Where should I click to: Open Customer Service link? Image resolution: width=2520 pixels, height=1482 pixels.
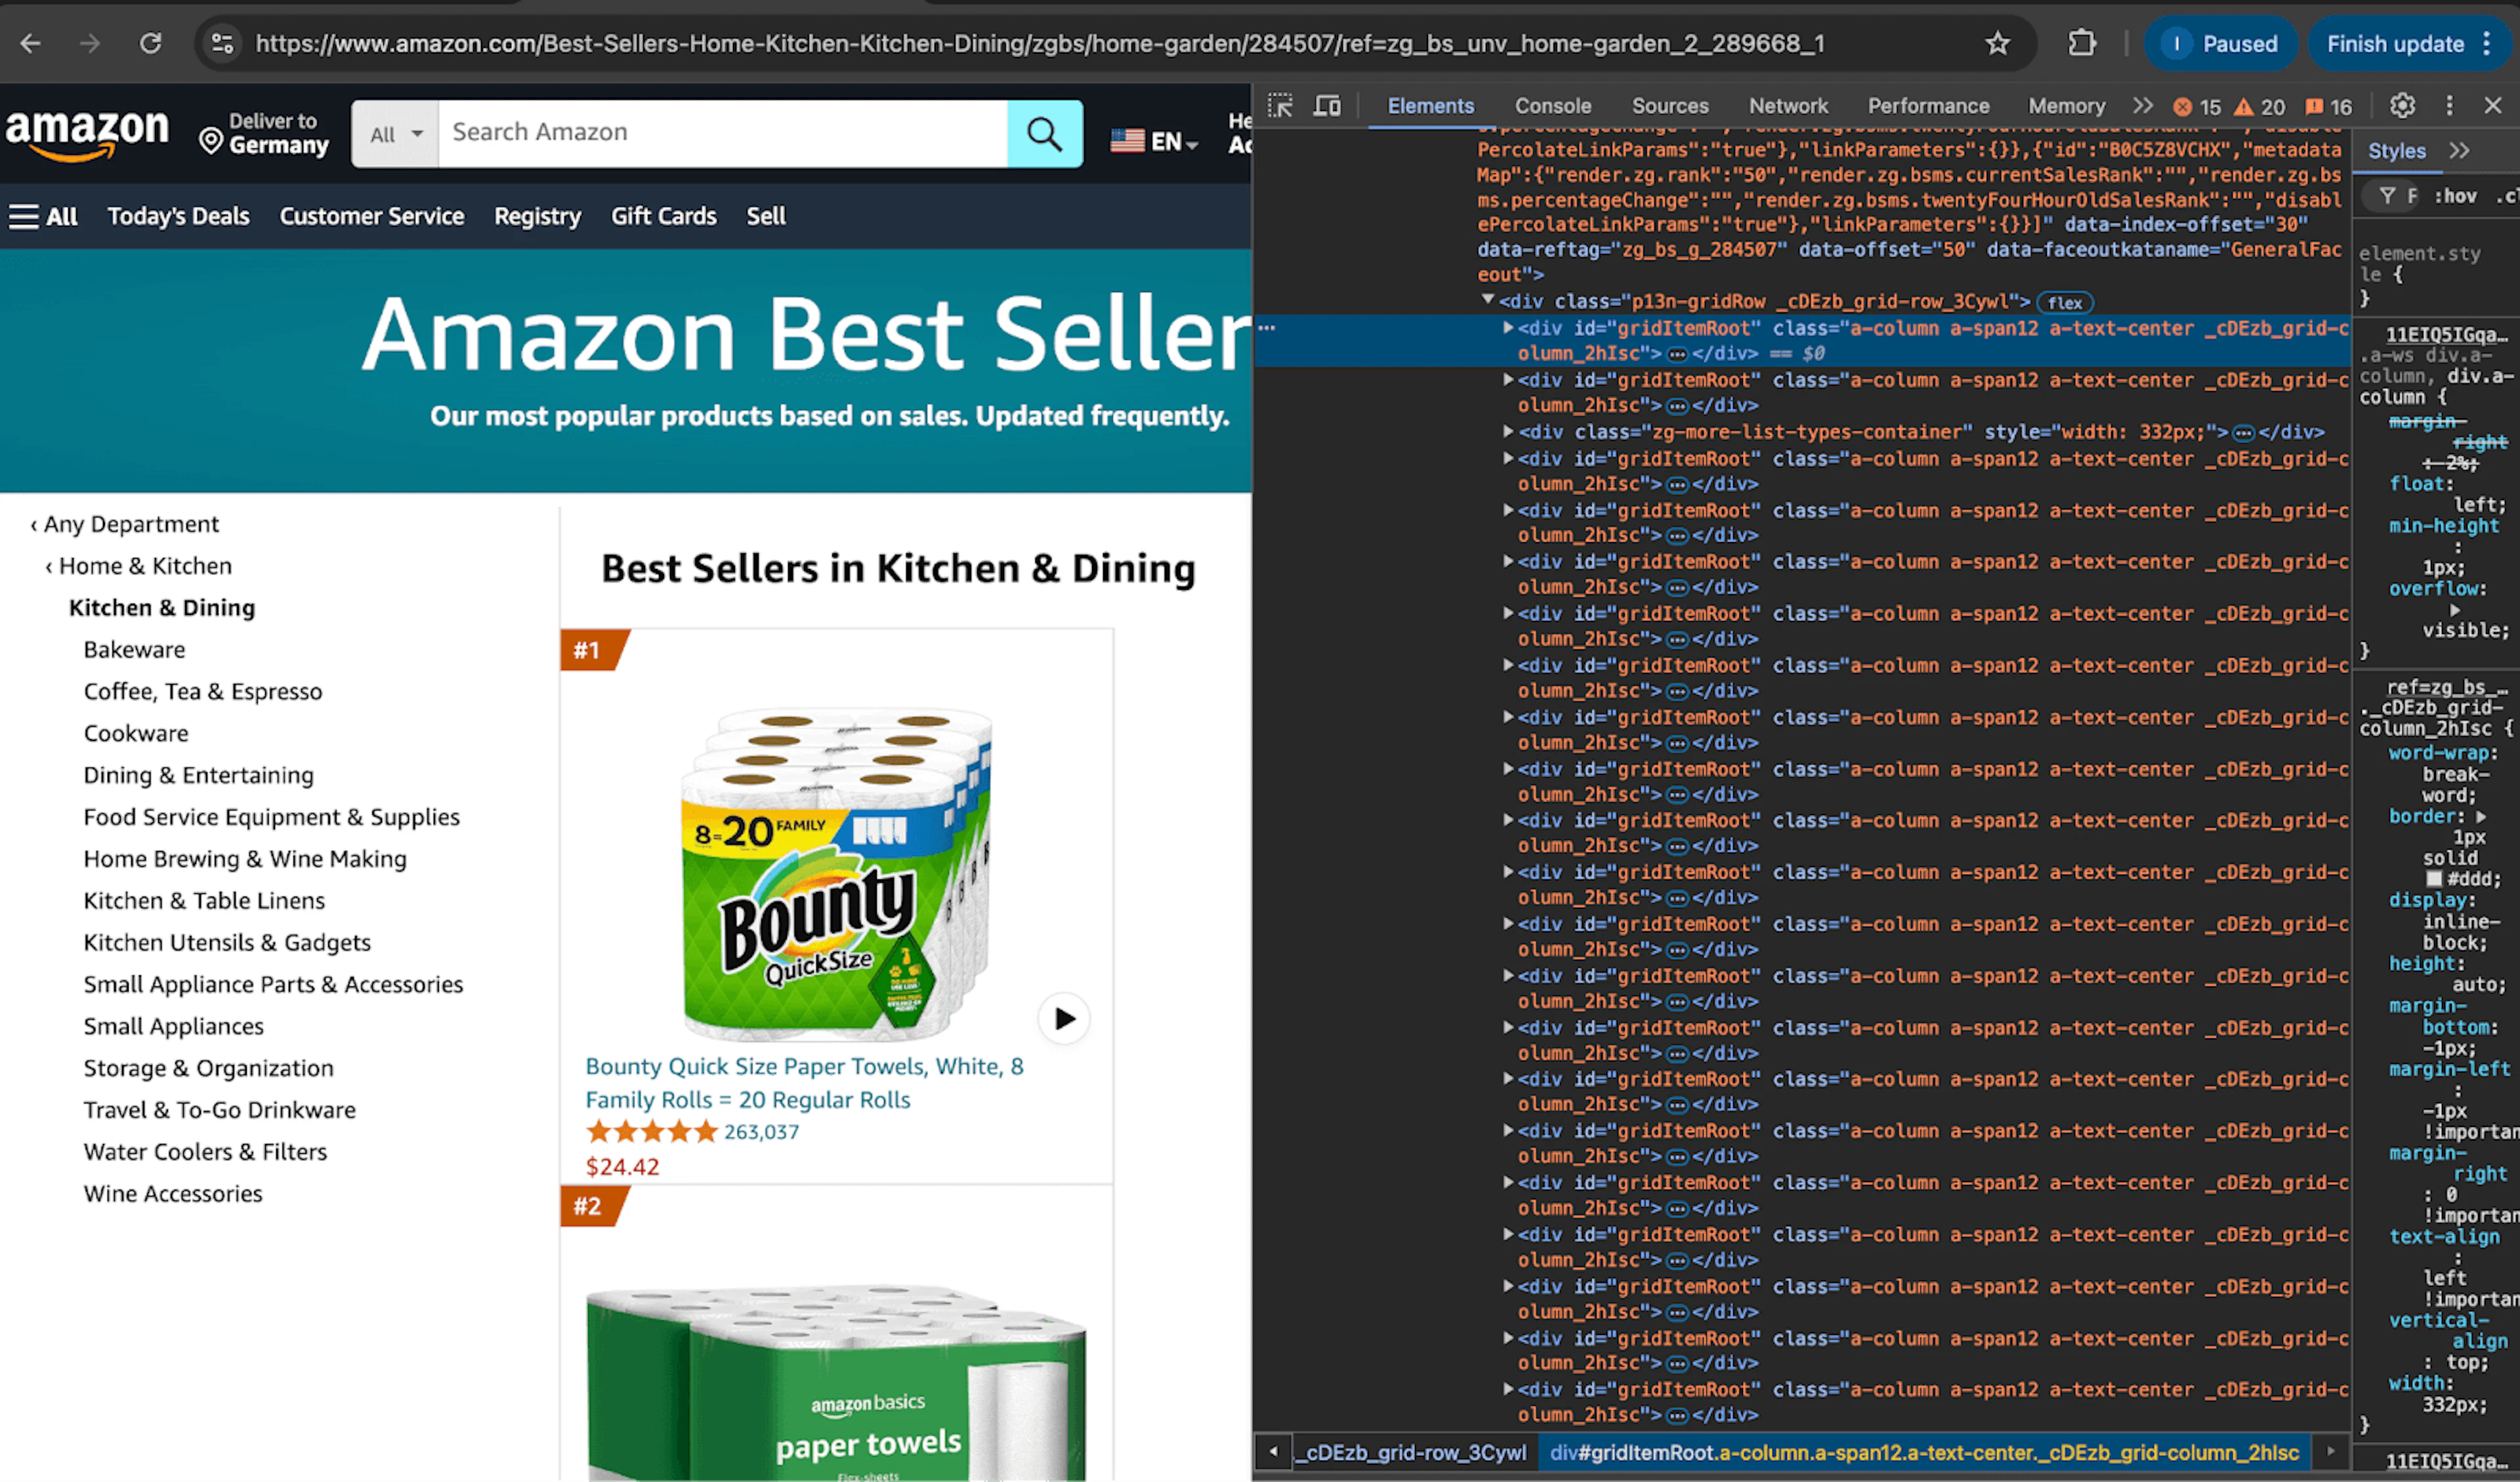pyautogui.click(x=372, y=216)
